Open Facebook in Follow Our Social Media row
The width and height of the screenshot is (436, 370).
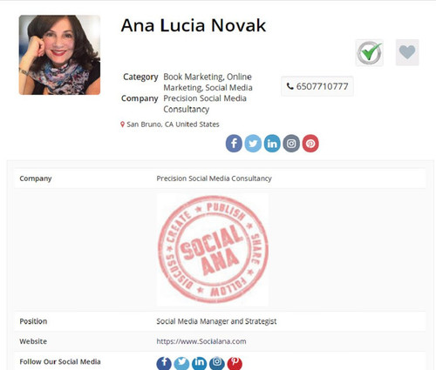[164, 363]
